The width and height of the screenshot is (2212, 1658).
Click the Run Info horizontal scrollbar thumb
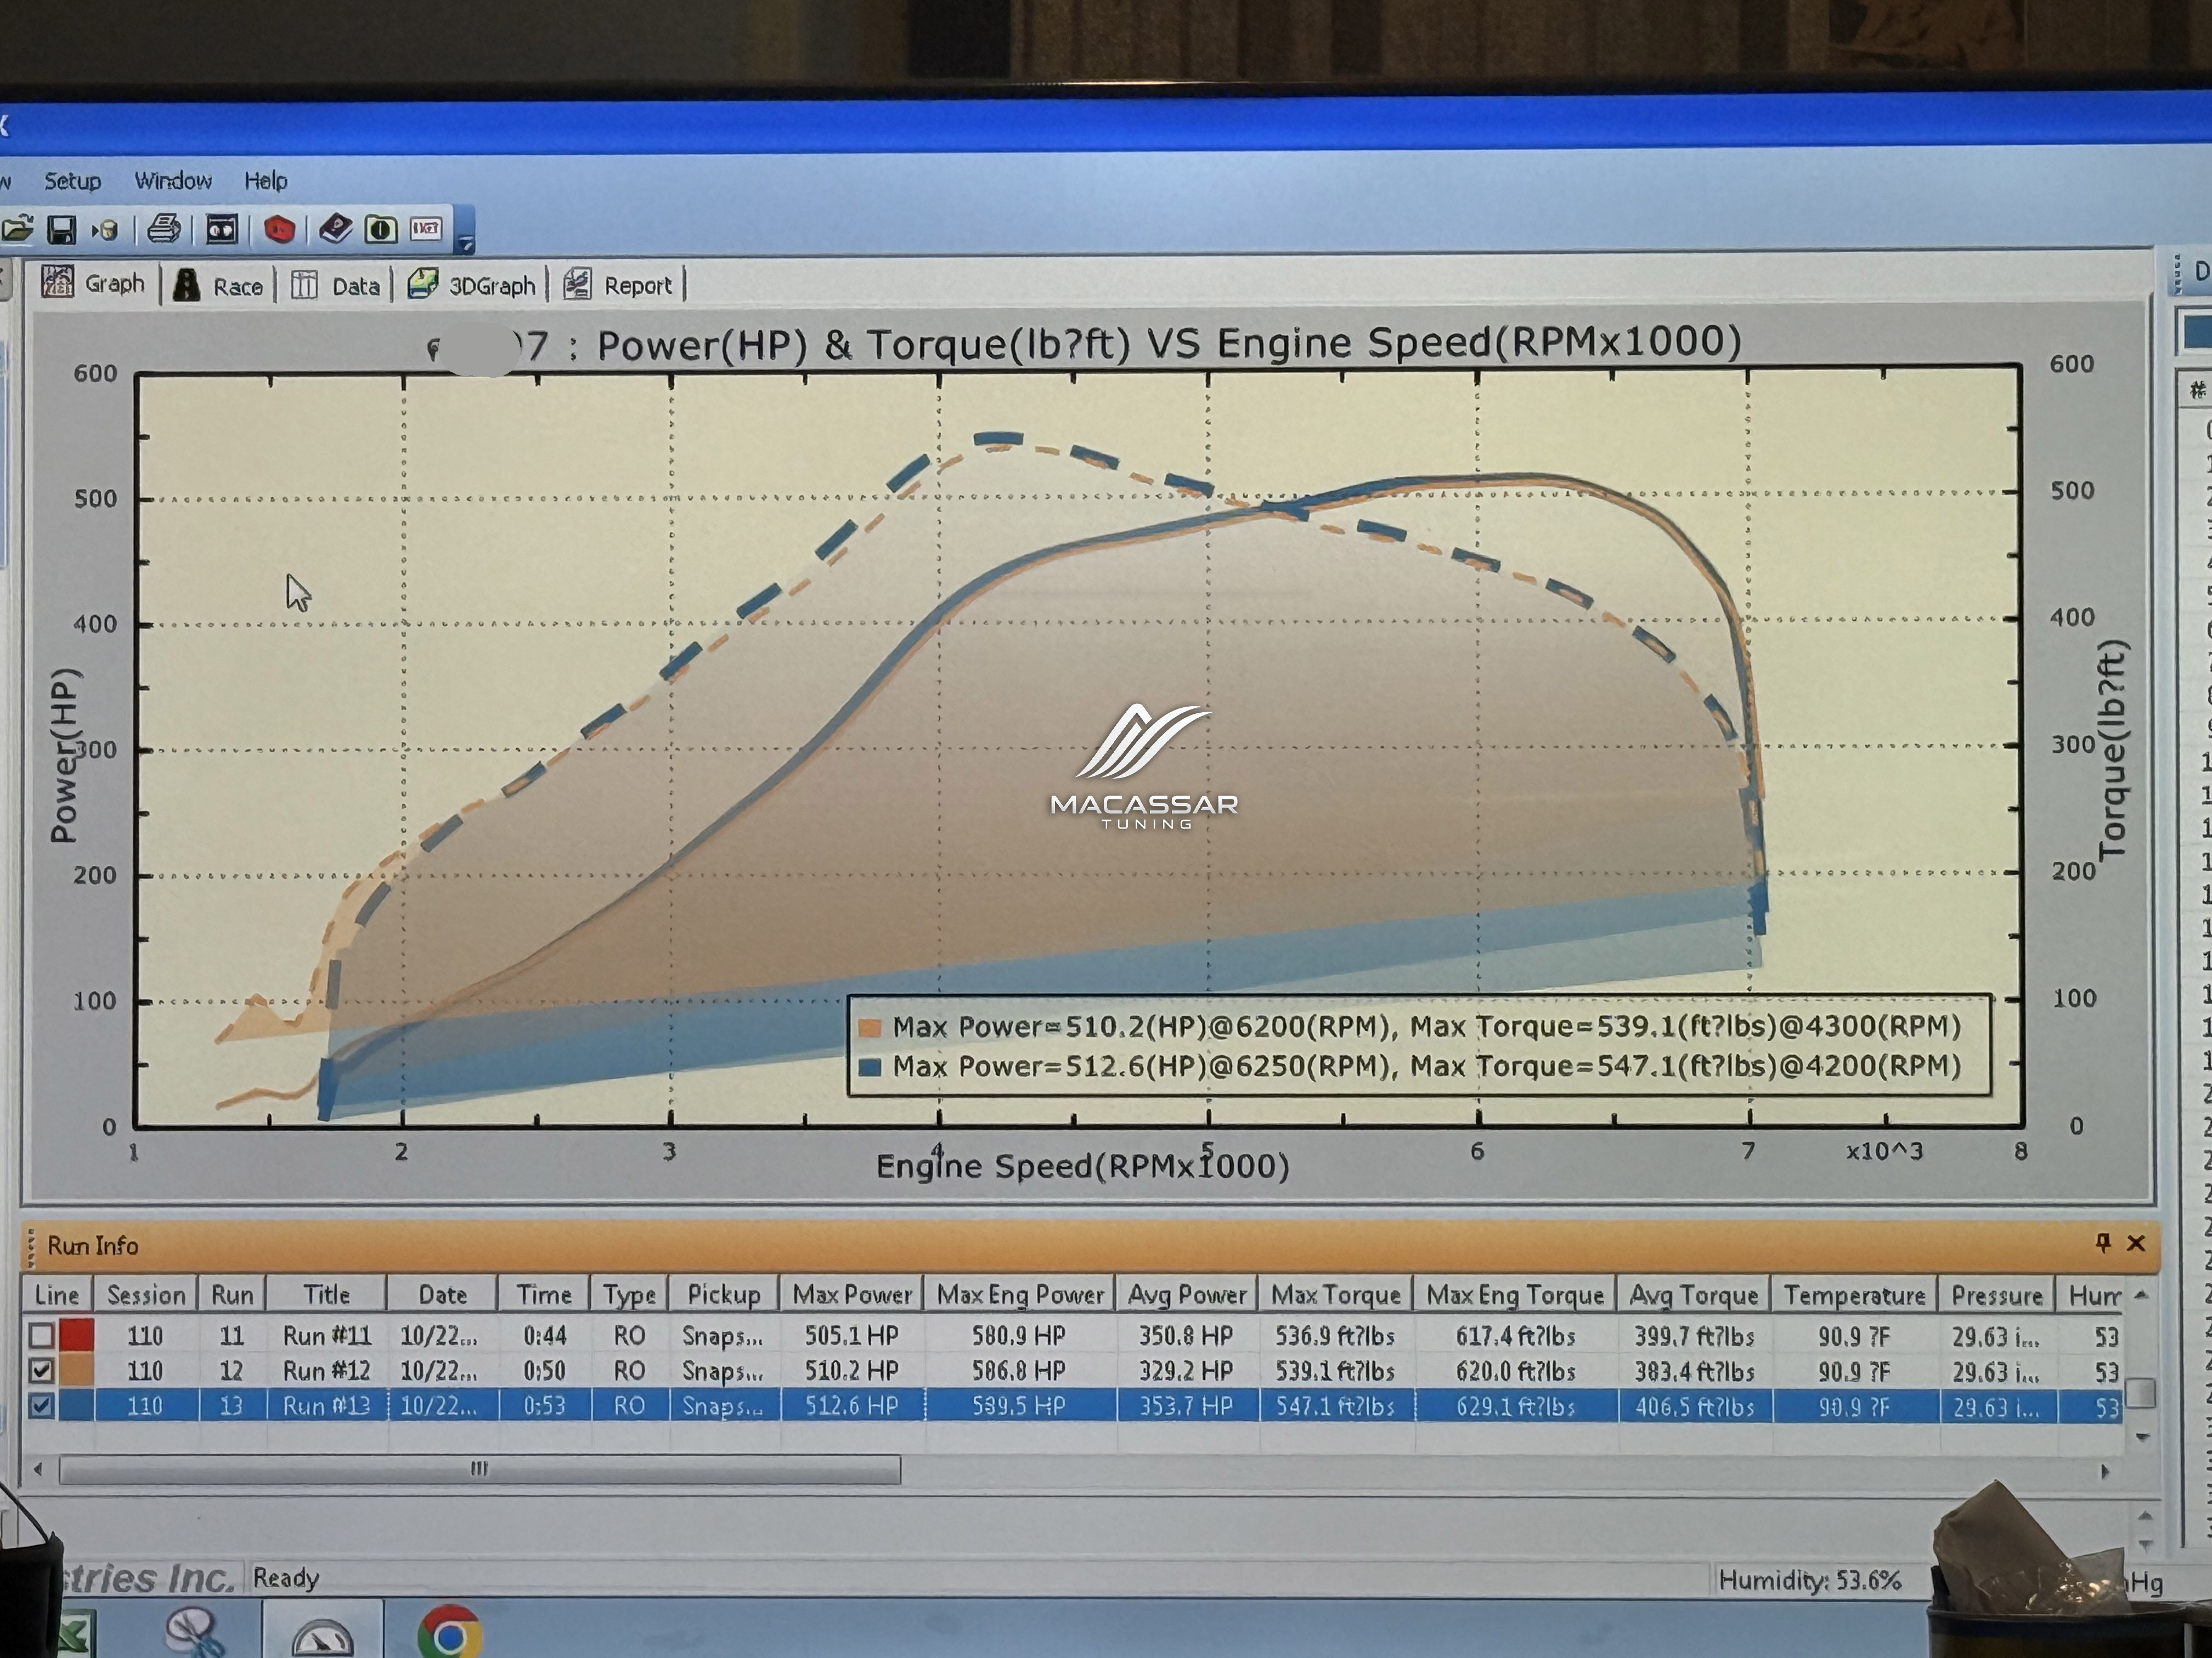click(480, 1469)
